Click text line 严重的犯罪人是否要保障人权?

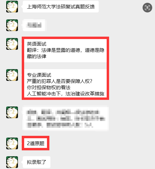click(59, 81)
